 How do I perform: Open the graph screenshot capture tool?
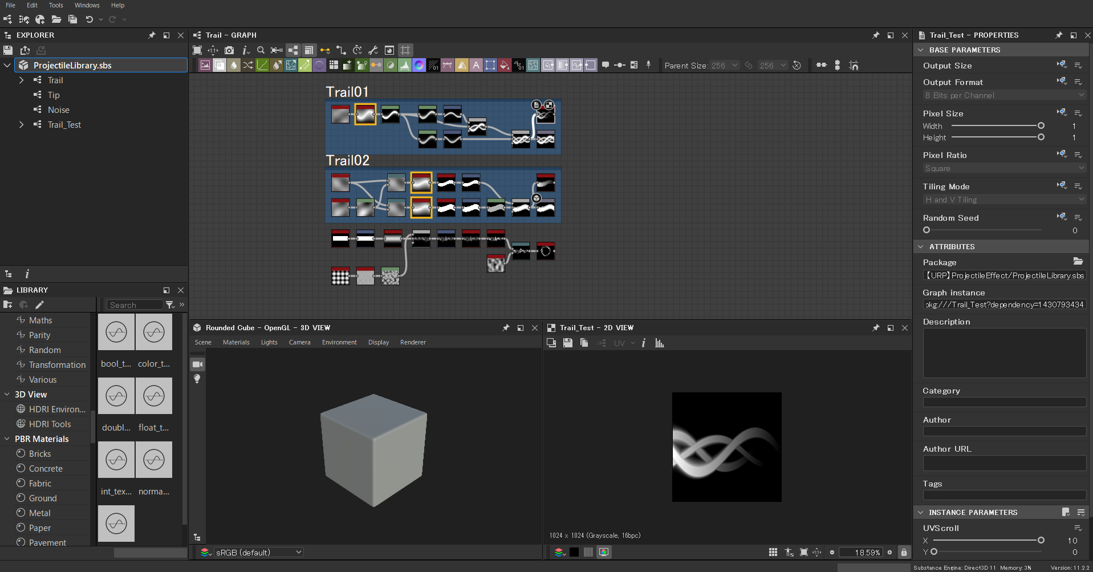pyautogui.click(x=229, y=50)
